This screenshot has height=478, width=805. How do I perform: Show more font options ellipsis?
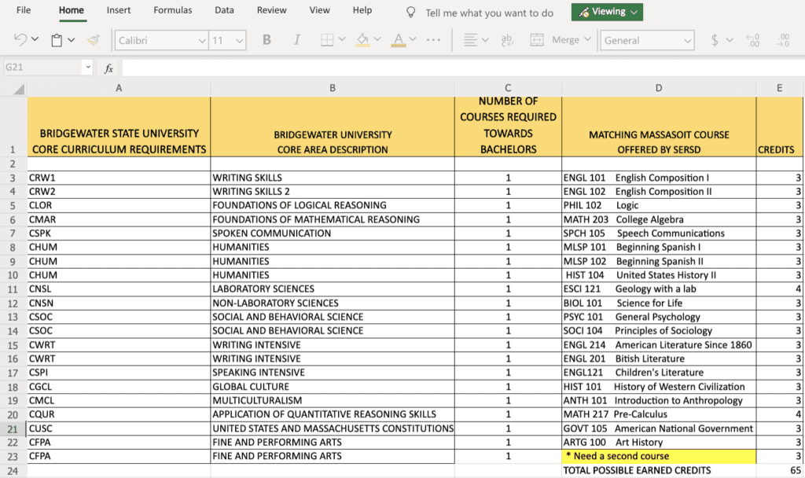[433, 39]
